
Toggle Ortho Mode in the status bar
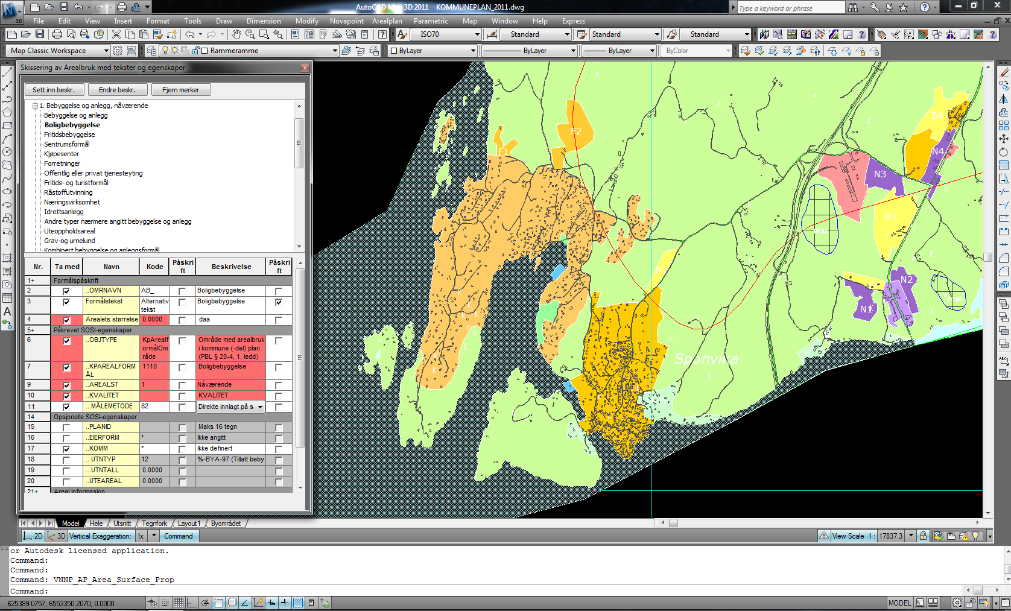pos(192,603)
